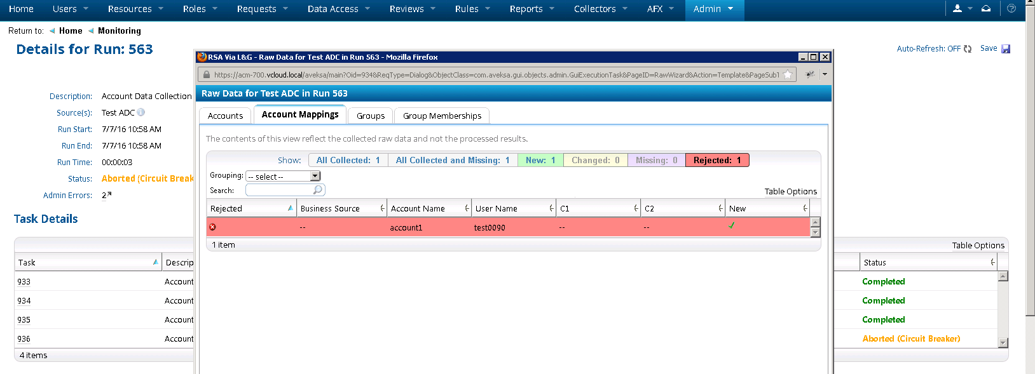
Task: Open the user profile icon in header
Action: [957, 9]
